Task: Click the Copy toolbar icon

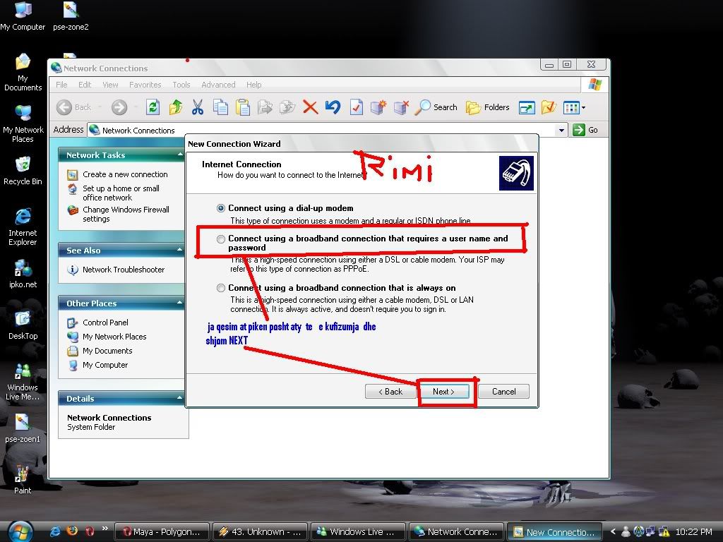Action: (x=220, y=107)
